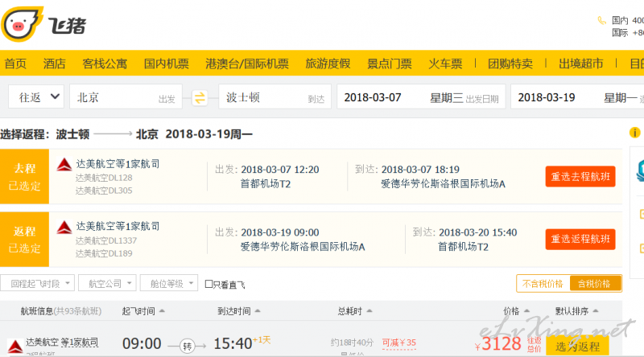Click the 价格 column header
This screenshot has width=644, height=357.
(x=511, y=311)
